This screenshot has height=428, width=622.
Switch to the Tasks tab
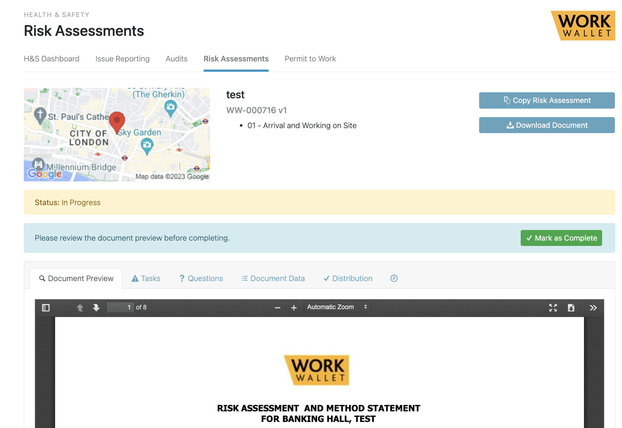coord(146,278)
